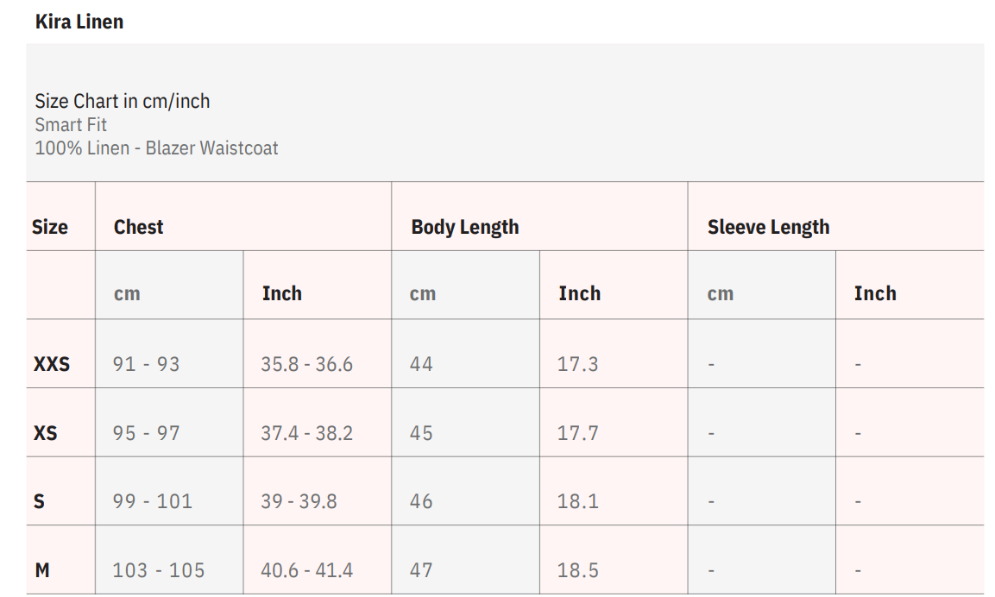Click the Kira Linen heading
This screenshot has height=597, width=995.
click(x=79, y=22)
